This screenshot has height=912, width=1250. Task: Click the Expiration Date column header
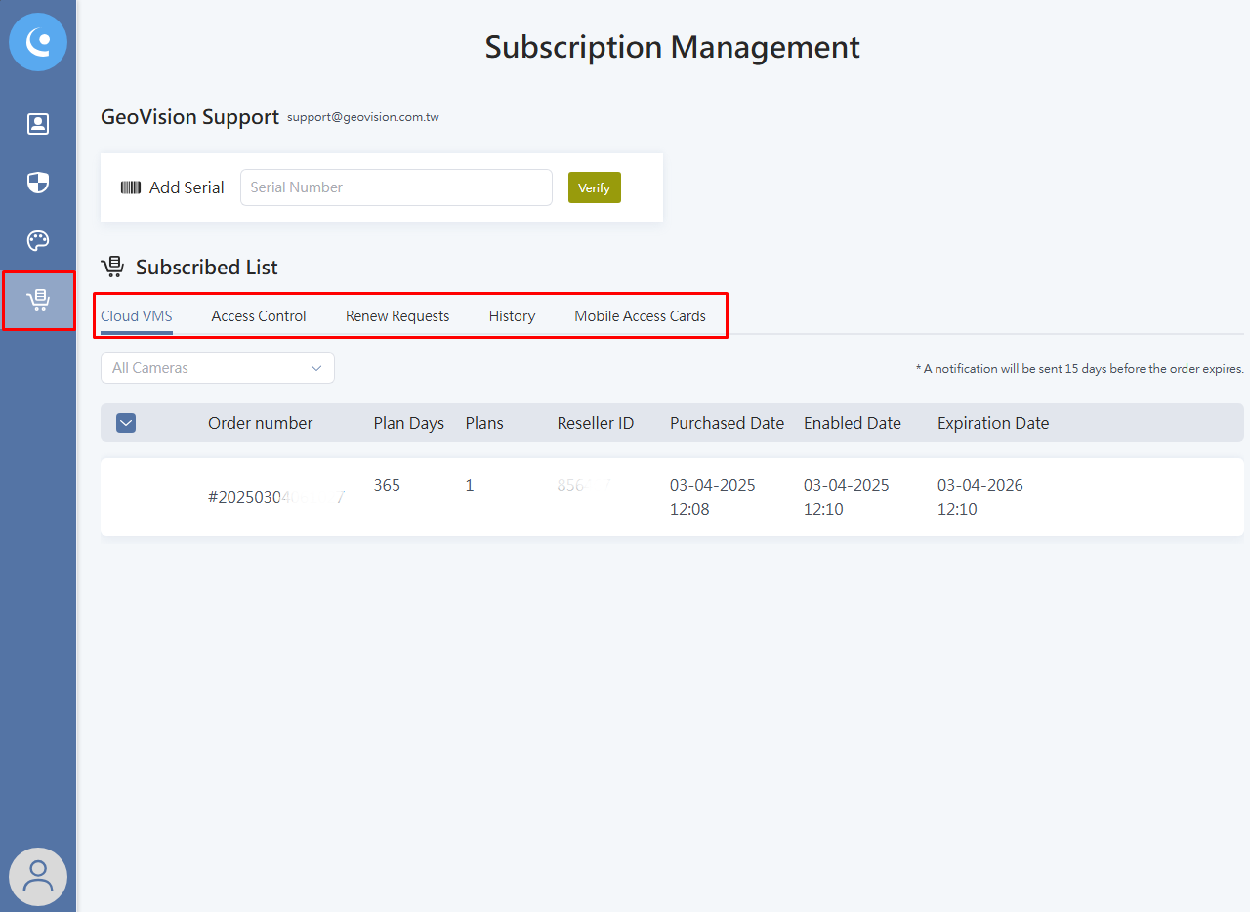point(993,423)
